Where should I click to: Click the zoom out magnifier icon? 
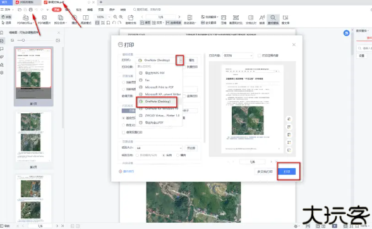coord(115,17)
